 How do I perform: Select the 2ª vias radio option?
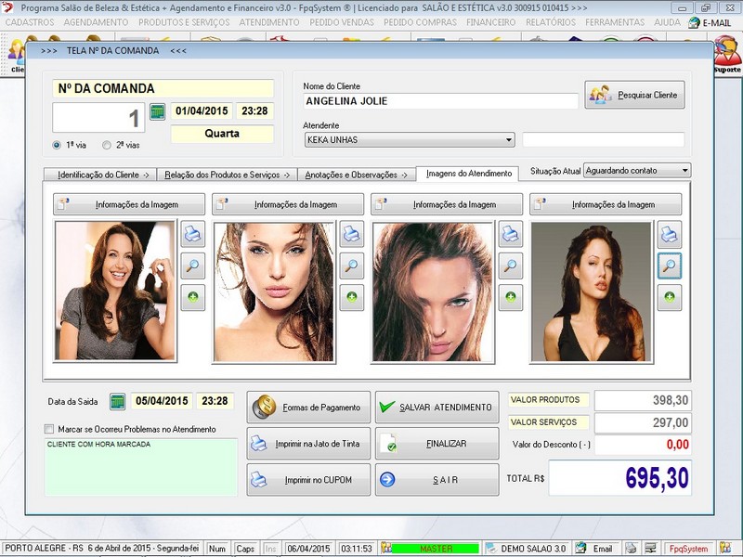pos(108,146)
